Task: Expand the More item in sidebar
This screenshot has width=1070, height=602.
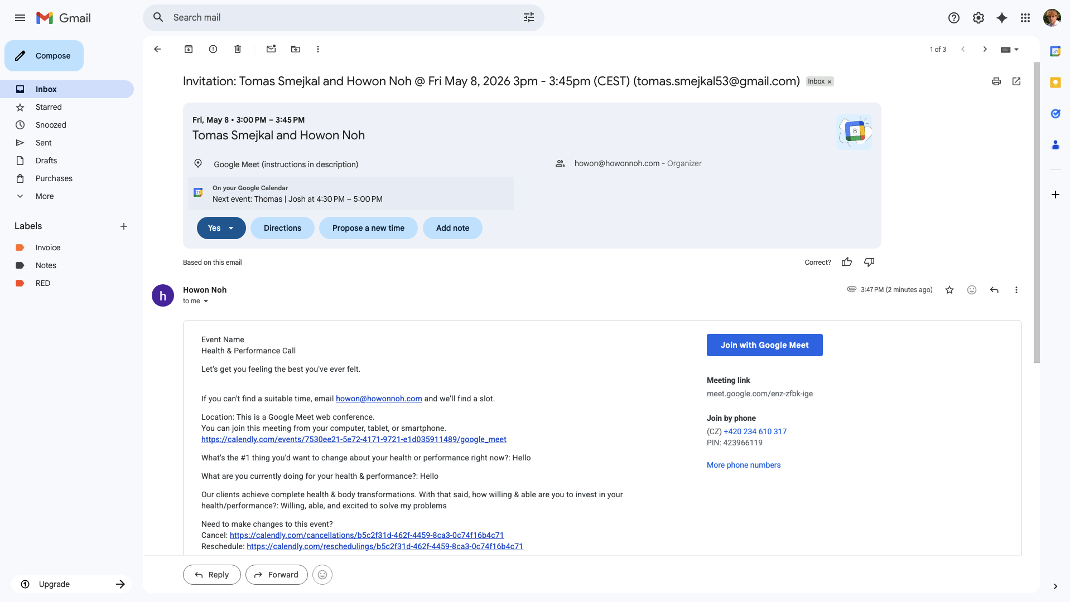Action: (45, 196)
